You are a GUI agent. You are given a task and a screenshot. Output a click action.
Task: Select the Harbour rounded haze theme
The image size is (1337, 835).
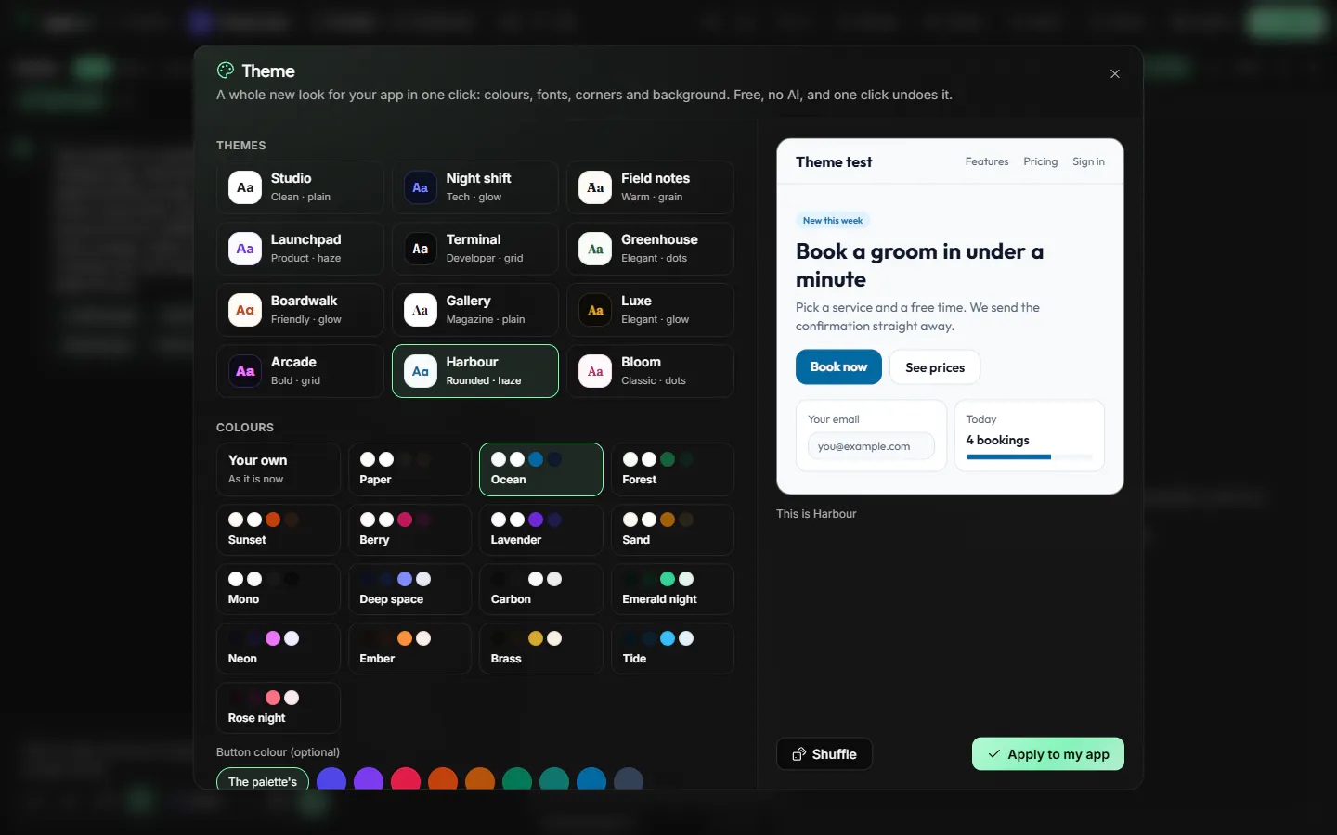[475, 371]
